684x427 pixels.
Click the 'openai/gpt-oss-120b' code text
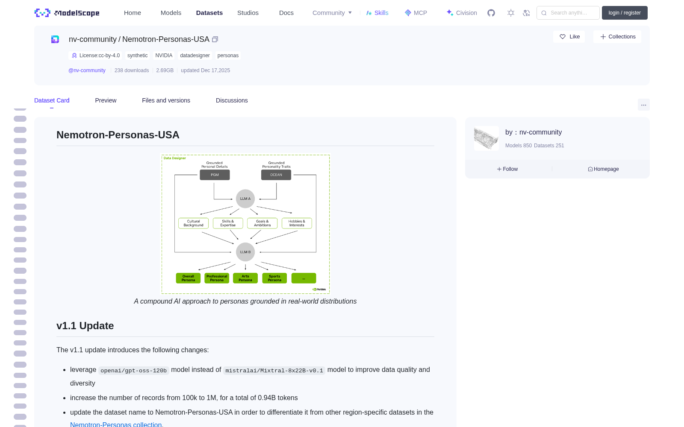[x=134, y=370]
